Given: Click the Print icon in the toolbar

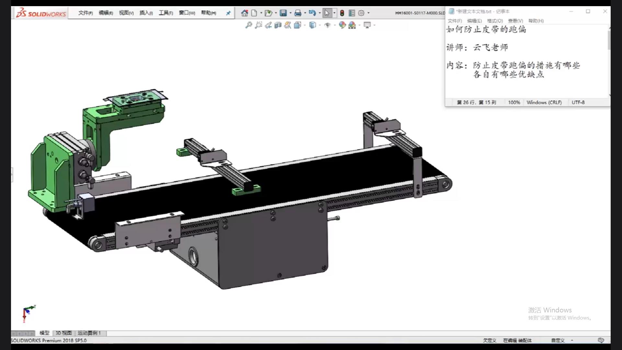Looking at the screenshot, I should coord(298,13).
